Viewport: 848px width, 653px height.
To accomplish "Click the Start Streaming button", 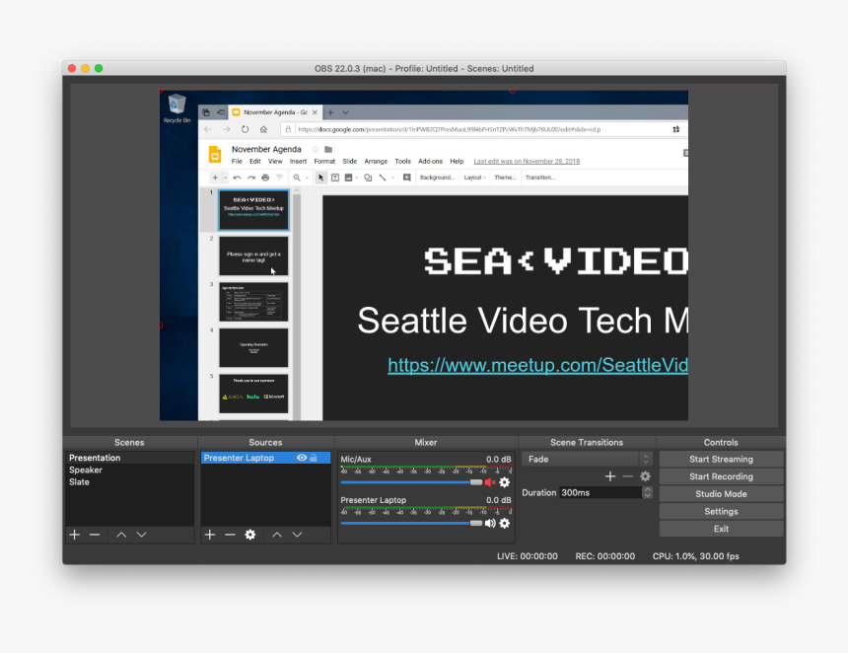I will point(721,459).
